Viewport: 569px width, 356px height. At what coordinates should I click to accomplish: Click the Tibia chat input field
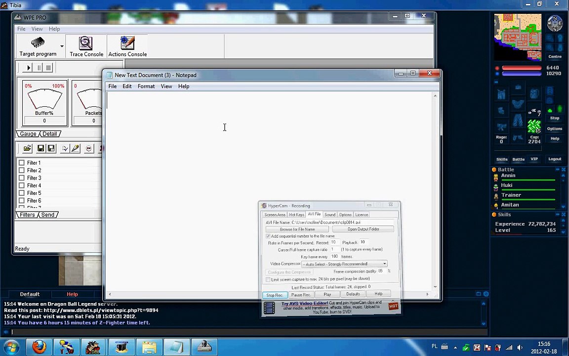click(x=249, y=332)
